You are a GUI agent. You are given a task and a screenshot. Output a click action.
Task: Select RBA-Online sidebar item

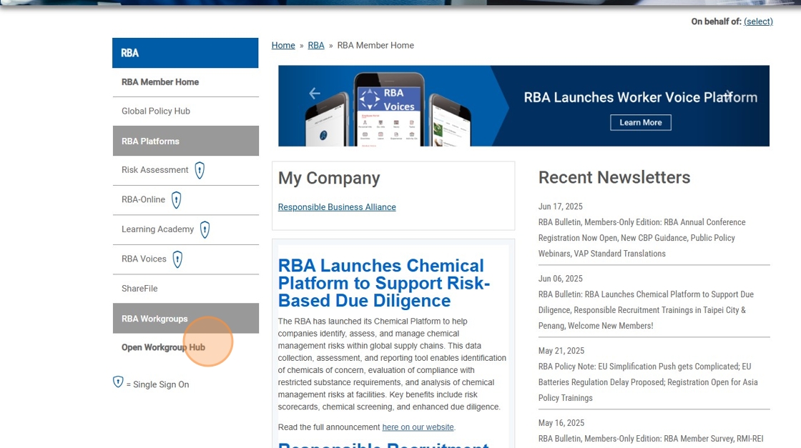pos(143,199)
